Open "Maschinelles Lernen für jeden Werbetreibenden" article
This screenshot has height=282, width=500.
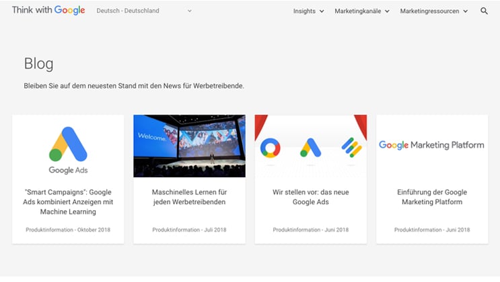click(189, 197)
